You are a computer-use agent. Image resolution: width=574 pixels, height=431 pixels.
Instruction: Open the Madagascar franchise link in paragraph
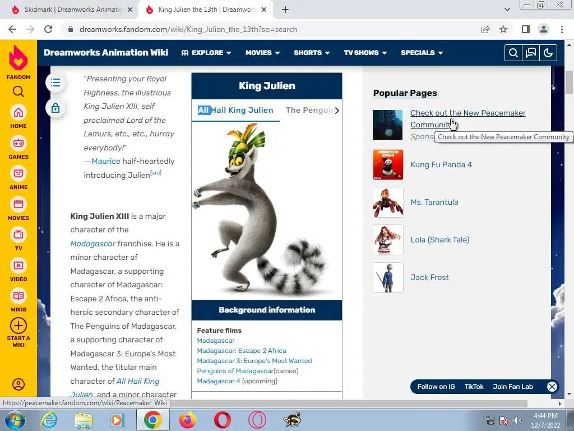[x=92, y=244]
